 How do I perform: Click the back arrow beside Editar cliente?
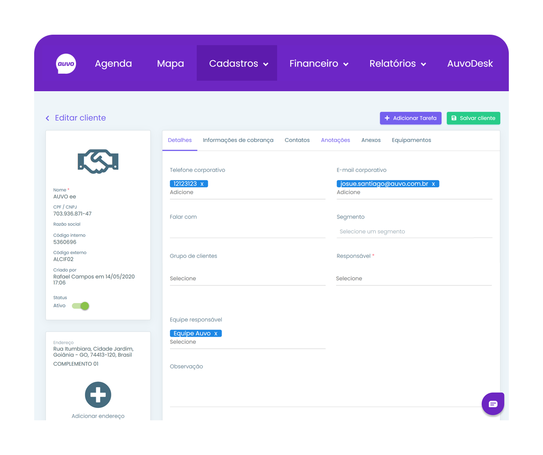click(x=47, y=118)
